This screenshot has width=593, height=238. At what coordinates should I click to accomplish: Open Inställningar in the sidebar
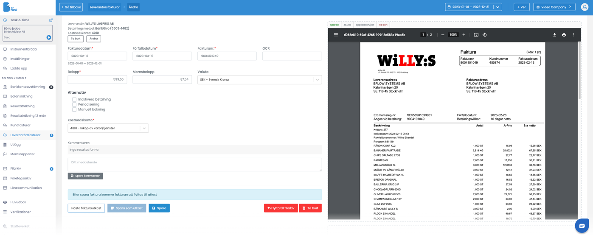[20, 59]
